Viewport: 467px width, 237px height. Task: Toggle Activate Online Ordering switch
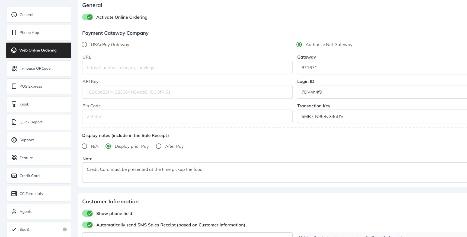click(88, 17)
